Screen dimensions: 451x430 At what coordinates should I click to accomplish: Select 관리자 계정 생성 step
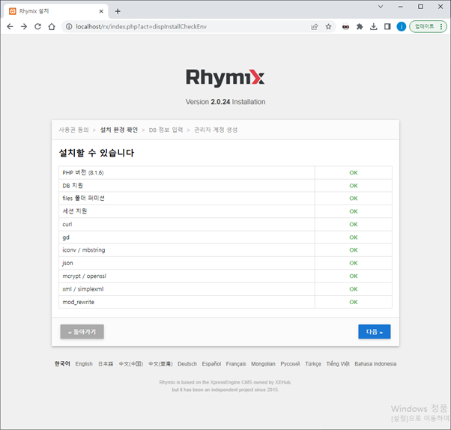coord(216,130)
